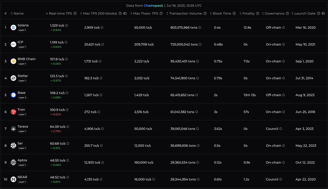The image size is (328, 189).
Task: Open info icon beside Solana's Off-chain governance
Action: pyautogui.click(x=283, y=28)
